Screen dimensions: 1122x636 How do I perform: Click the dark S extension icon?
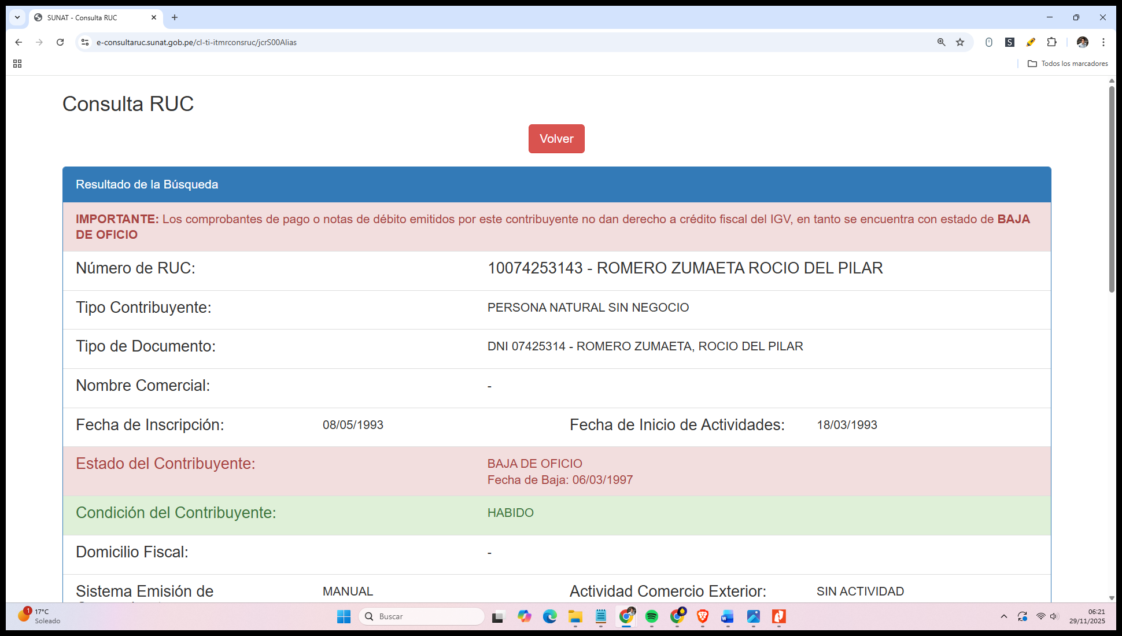point(1010,42)
